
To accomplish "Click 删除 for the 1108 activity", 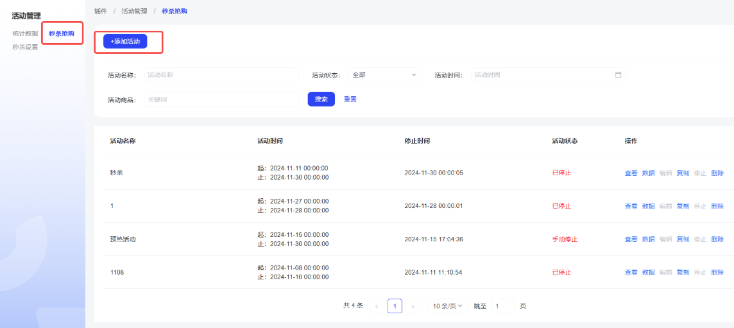I will [x=717, y=272].
